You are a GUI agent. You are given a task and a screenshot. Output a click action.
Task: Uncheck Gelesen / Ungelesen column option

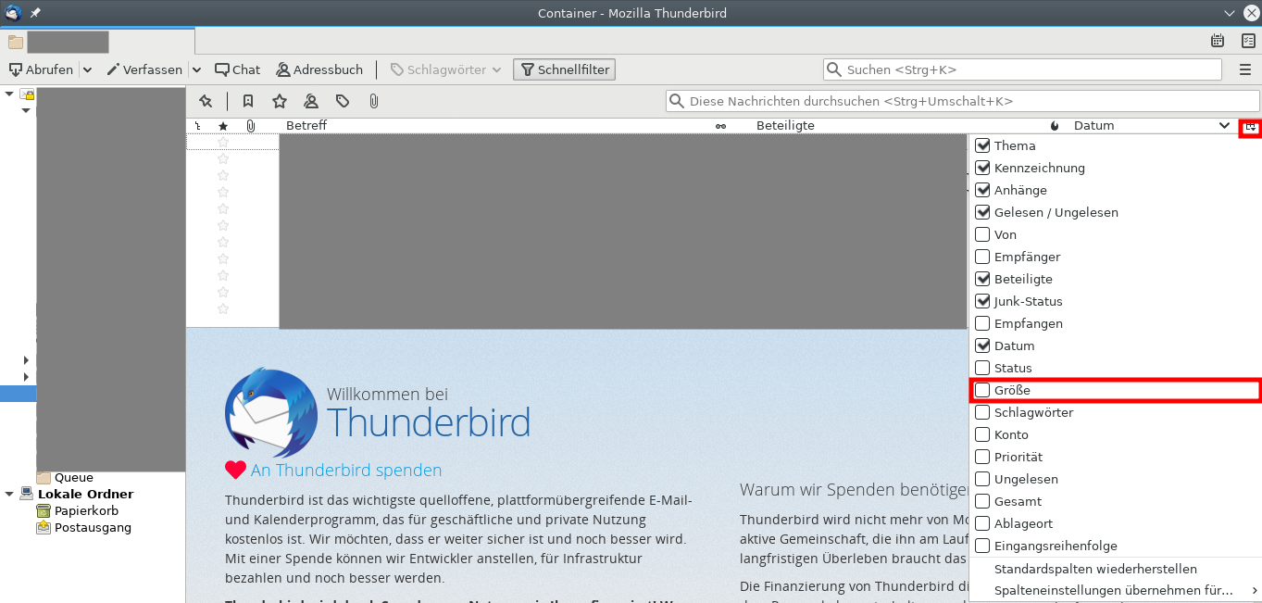tap(1115, 212)
